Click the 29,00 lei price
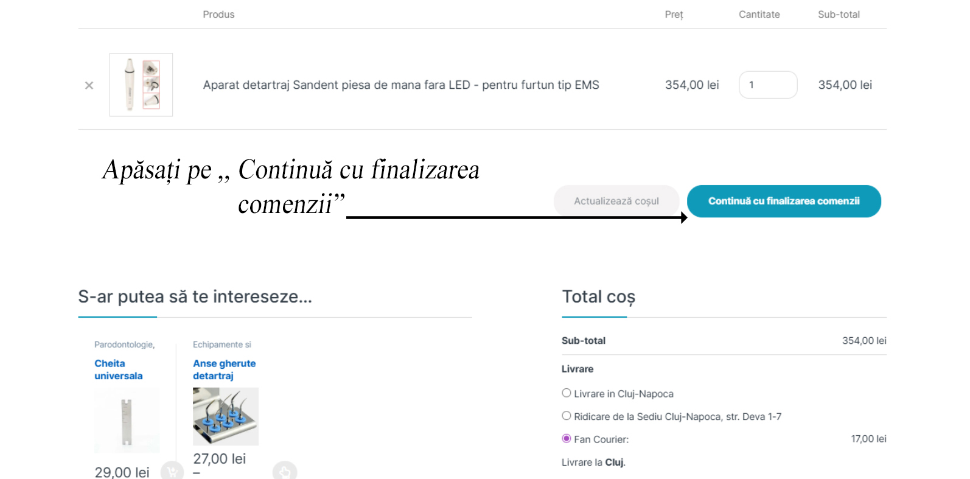The width and height of the screenshot is (970, 479). (x=122, y=472)
